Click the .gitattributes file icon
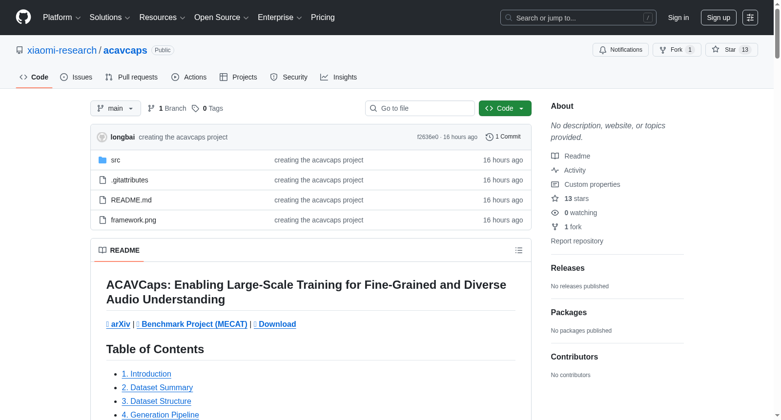 tap(103, 180)
